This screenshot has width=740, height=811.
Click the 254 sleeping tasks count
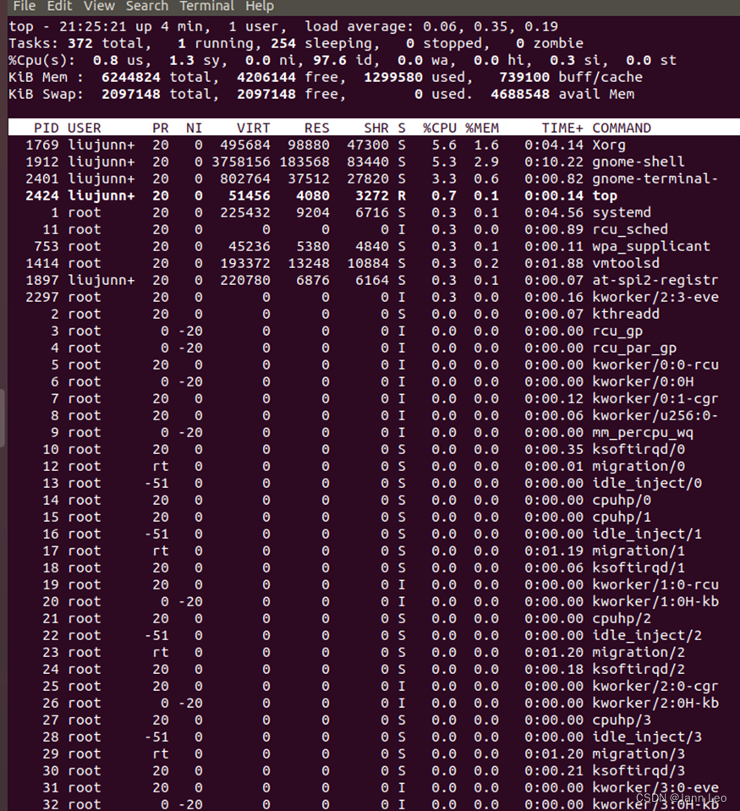[282, 43]
